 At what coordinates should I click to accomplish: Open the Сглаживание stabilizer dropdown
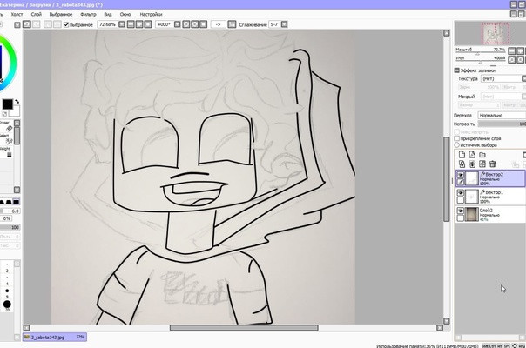click(273, 25)
